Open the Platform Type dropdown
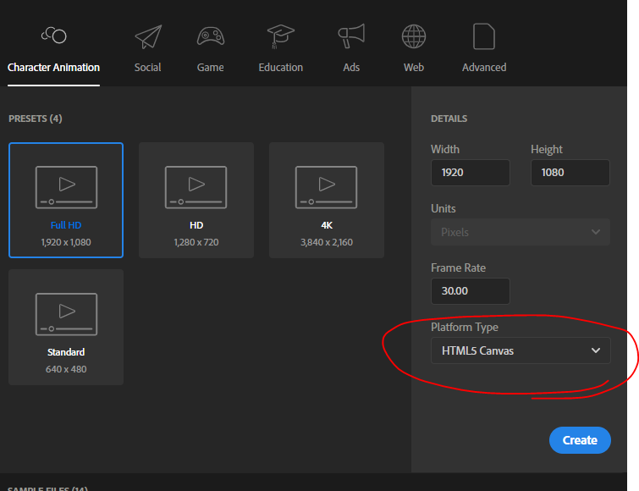This screenshot has width=639, height=491. (x=521, y=350)
